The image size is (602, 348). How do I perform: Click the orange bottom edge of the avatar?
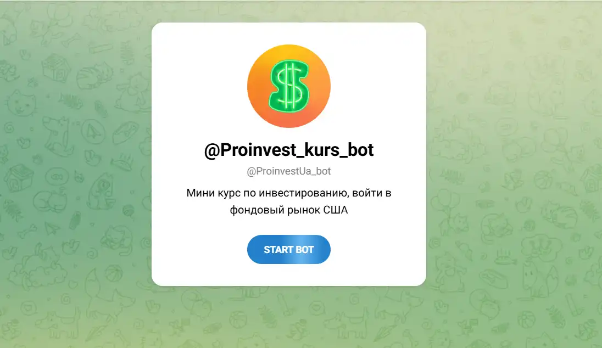tap(289, 123)
